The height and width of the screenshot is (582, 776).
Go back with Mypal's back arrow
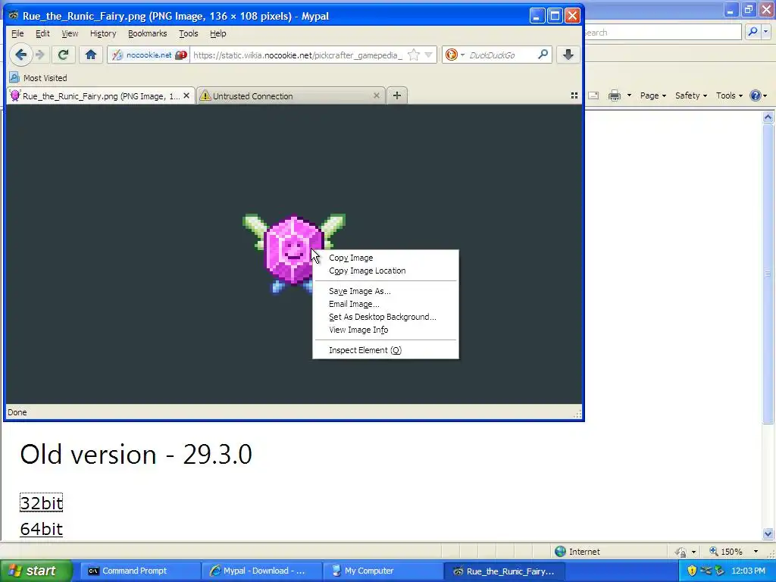(20, 55)
